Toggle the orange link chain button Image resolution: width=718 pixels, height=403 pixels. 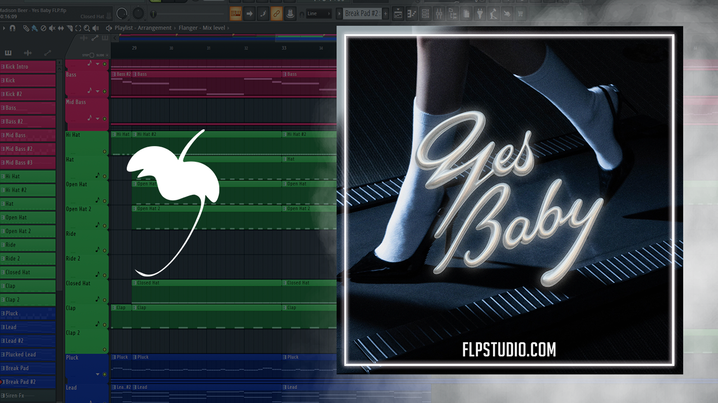click(277, 13)
